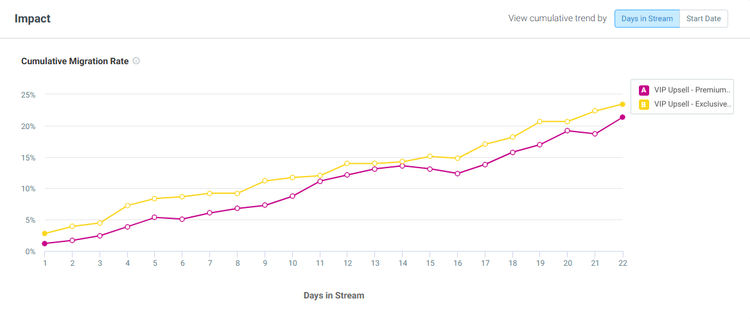
Task: Click yellow data point at day 22
Action: [x=622, y=104]
